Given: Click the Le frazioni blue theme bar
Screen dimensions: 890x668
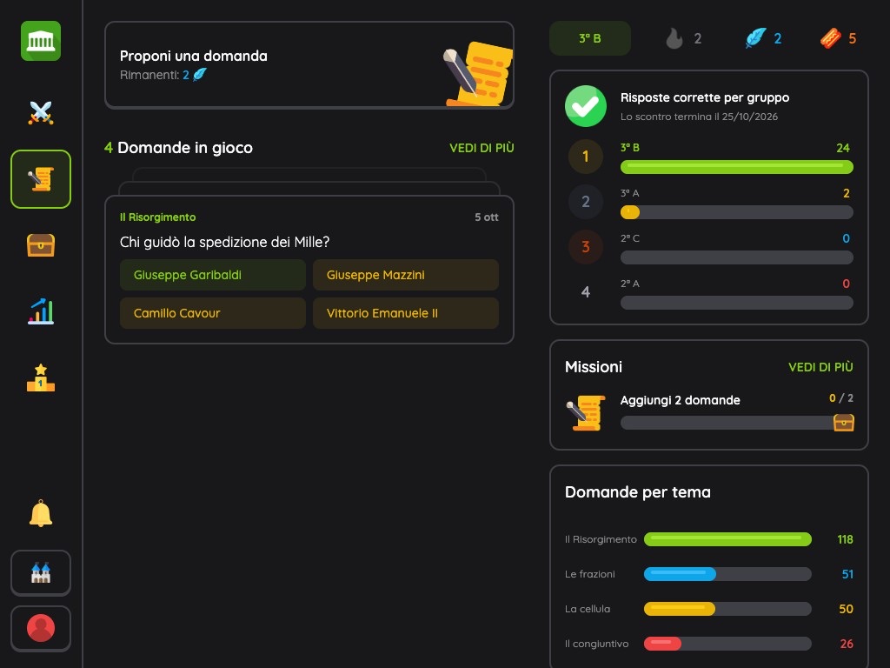Looking at the screenshot, I should point(727,574).
